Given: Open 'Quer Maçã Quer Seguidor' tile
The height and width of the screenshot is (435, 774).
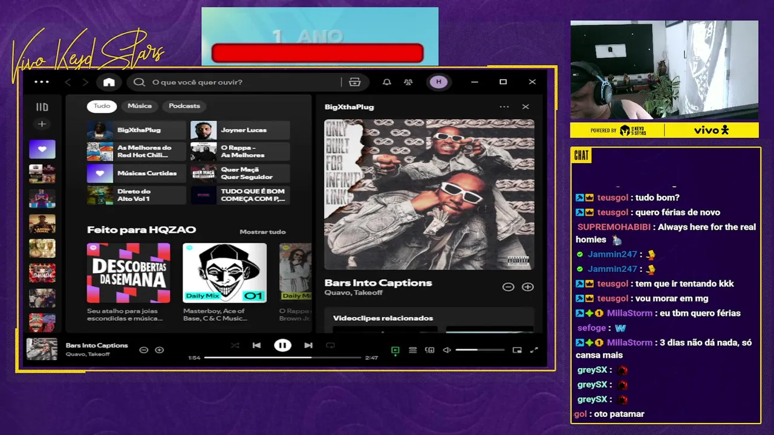Looking at the screenshot, I should point(240,173).
